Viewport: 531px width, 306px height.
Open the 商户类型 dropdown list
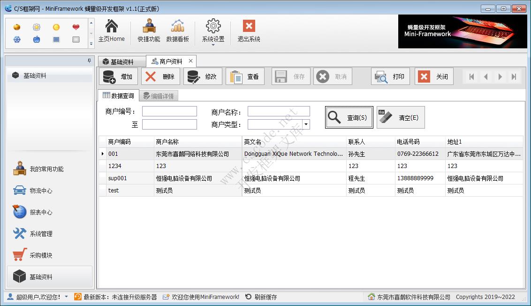[307, 124]
